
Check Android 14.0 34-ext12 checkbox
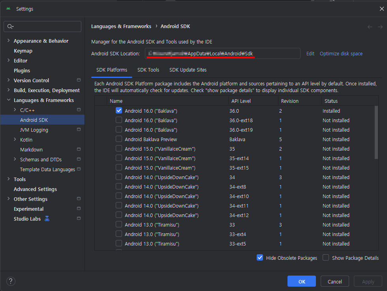[119, 215]
